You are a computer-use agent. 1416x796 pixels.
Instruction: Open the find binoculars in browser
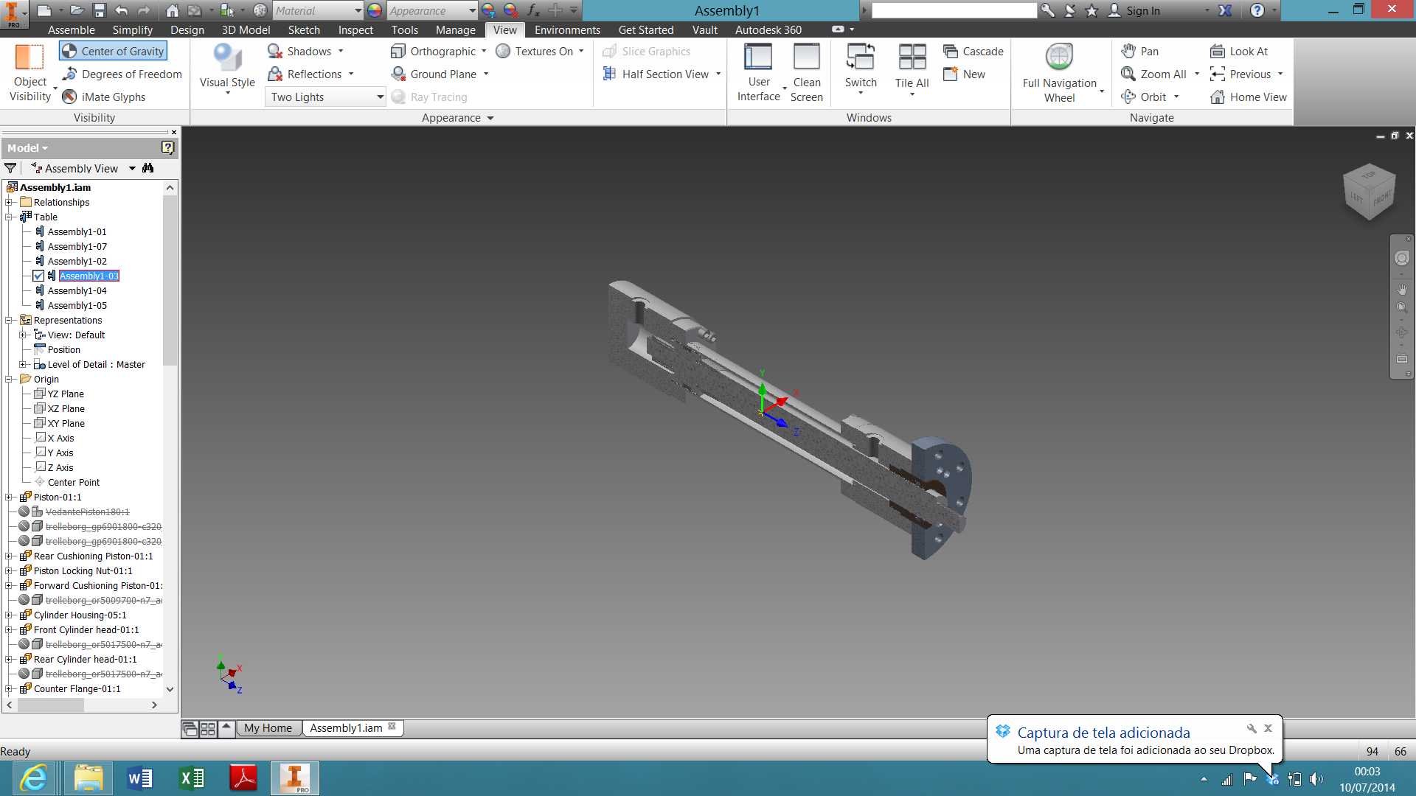pos(148,168)
